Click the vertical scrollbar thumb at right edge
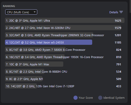The image size is (131, 105). pyautogui.click(x=130, y=7)
